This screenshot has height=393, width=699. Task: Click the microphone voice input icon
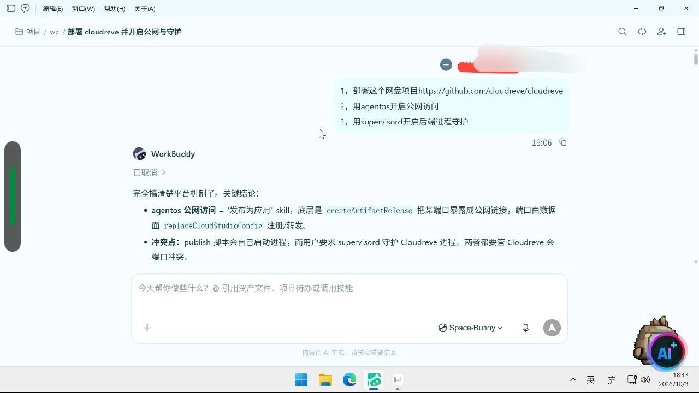[525, 327]
